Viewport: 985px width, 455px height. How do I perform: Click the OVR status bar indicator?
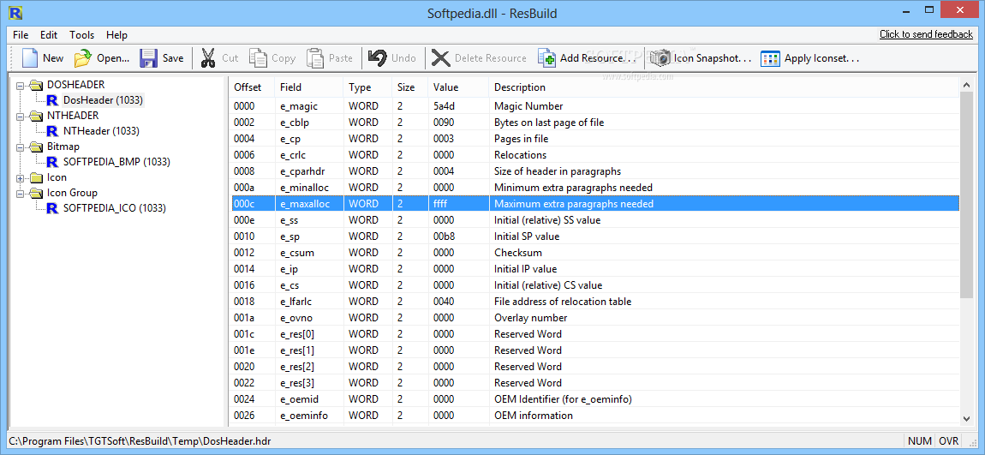click(948, 441)
